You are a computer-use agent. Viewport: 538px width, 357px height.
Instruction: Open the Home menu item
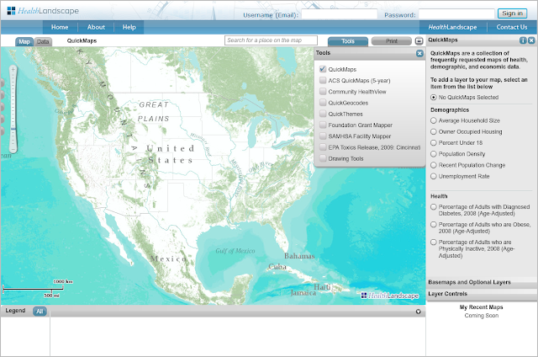(x=60, y=27)
